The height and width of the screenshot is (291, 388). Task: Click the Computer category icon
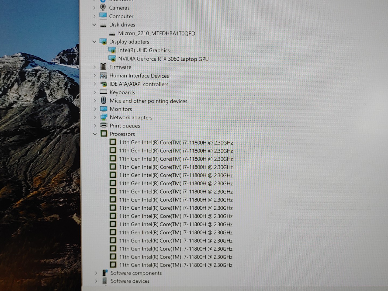click(x=103, y=16)
